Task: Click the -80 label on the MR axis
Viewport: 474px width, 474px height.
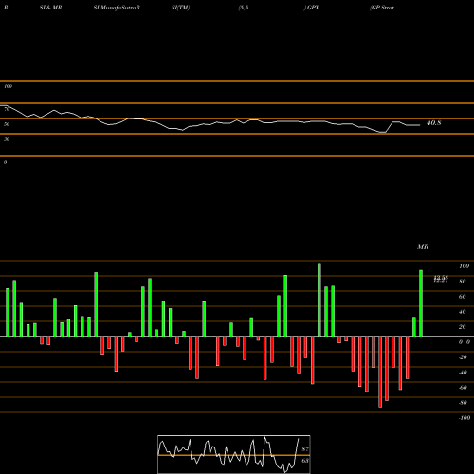Action: point(463,403)
